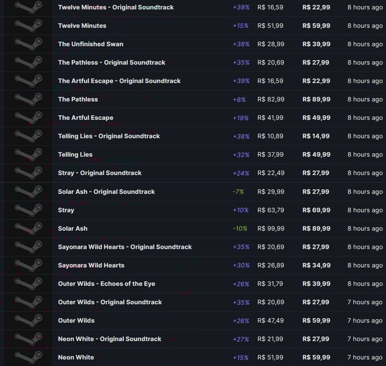Select the Sayonara Wild Hearts game title
386x366 pixels.
(91, 266)
